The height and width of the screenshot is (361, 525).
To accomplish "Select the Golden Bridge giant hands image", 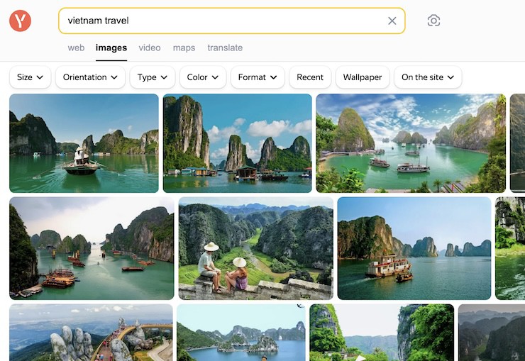I will point(91,333).
